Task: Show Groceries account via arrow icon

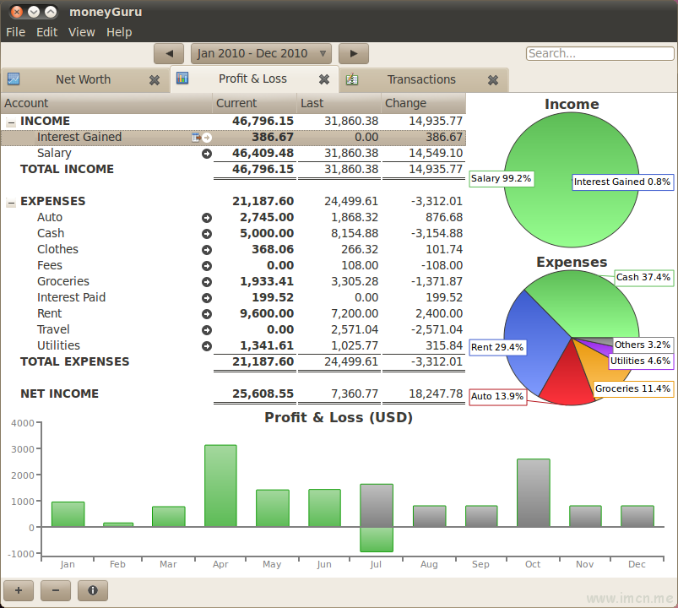Action: coord(207,281)
